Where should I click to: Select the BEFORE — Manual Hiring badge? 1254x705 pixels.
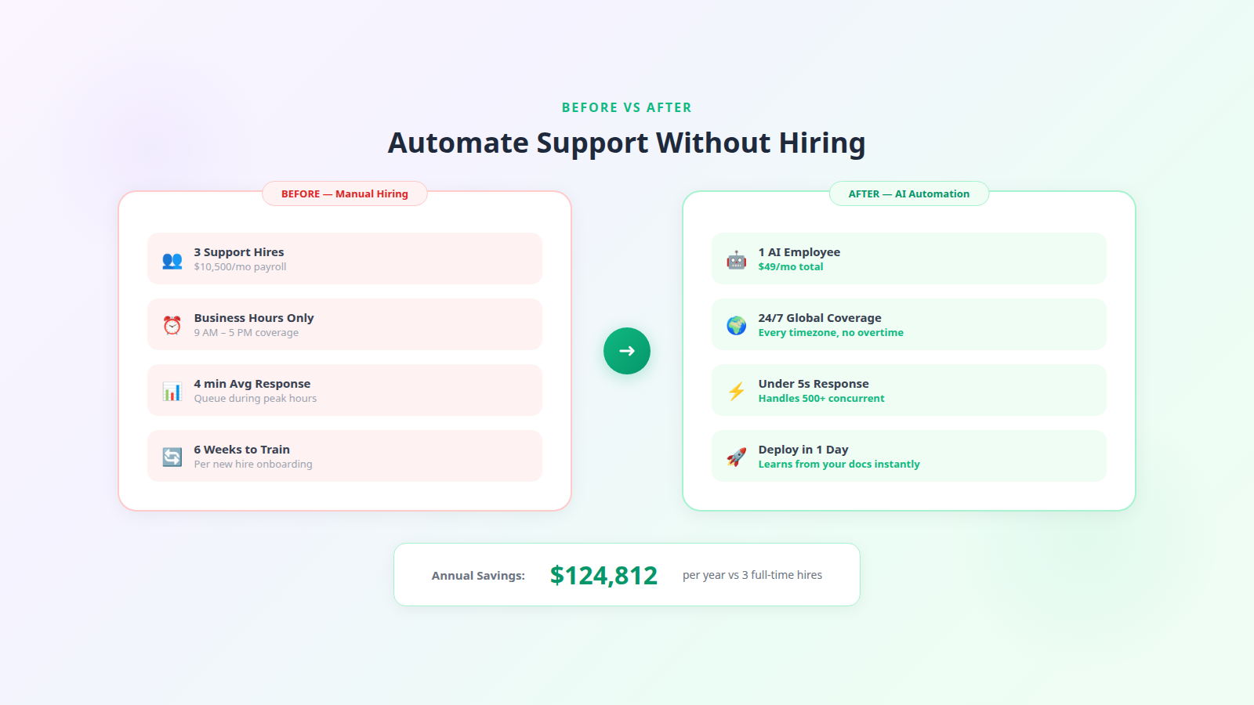tap(345, 193)
